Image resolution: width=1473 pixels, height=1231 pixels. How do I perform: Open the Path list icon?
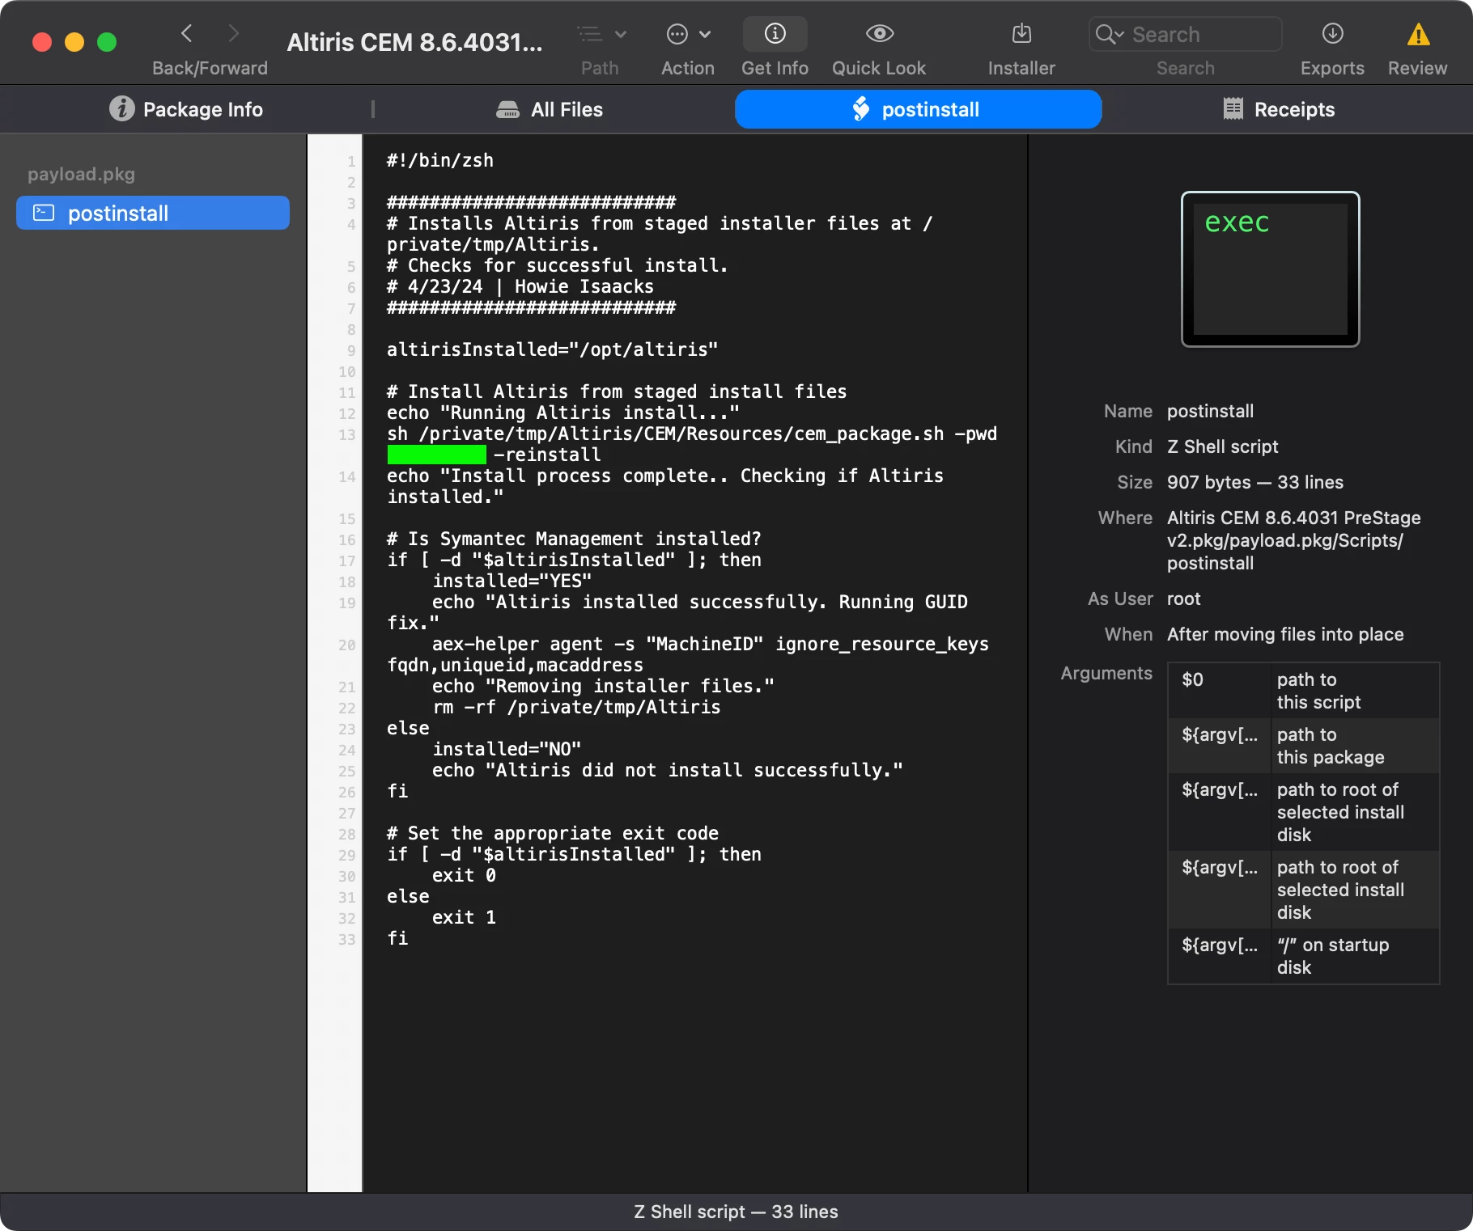[x=590, y=34]
